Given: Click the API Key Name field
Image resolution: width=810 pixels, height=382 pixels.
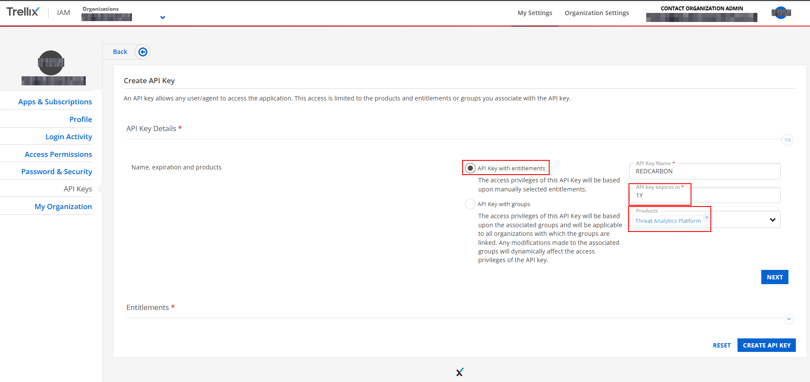Looking at the screenshot, I should click(704, 172).
